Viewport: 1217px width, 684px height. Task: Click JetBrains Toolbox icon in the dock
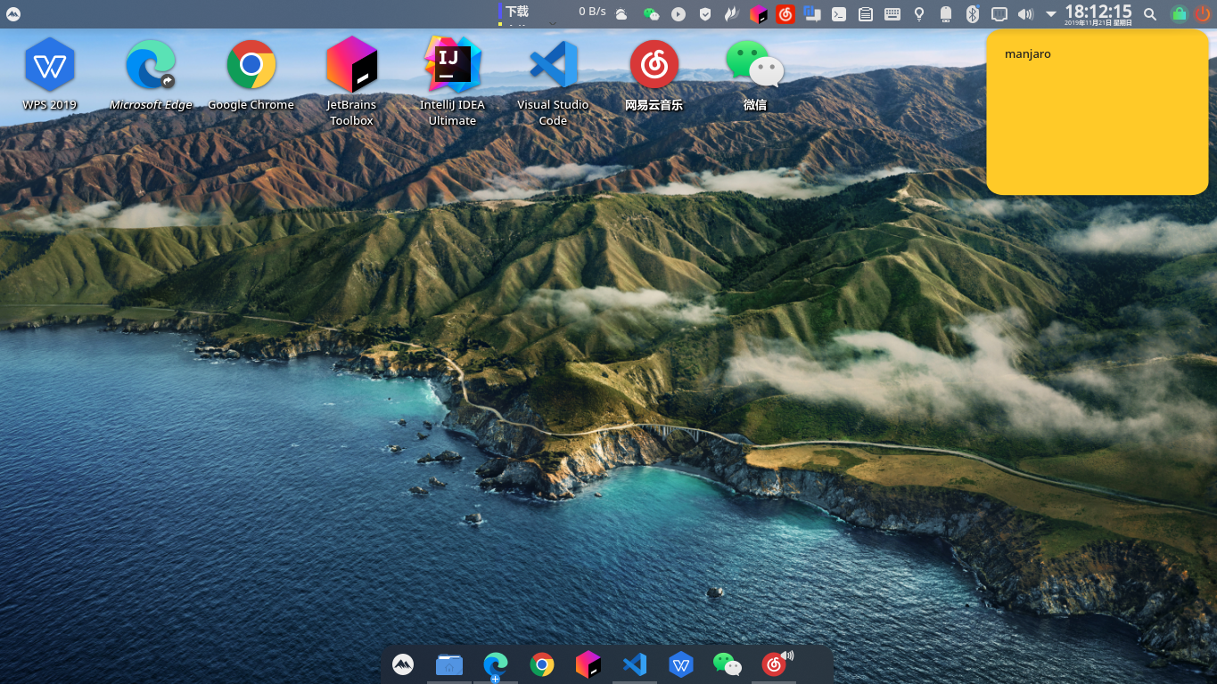point(588,664)
